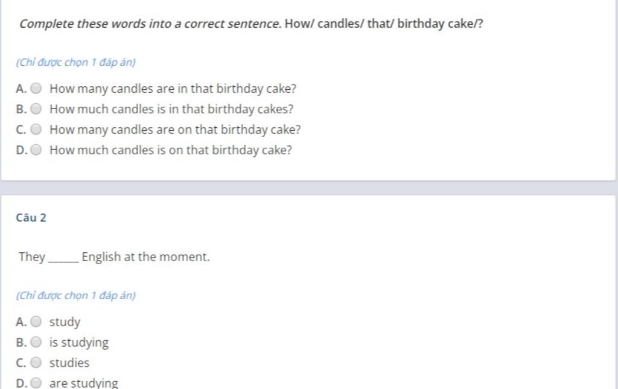Click the first question prompt about candles
Image resolution: width=618 pixels, height=389 pixels.
pyautogui.click(x=251, y=24)
